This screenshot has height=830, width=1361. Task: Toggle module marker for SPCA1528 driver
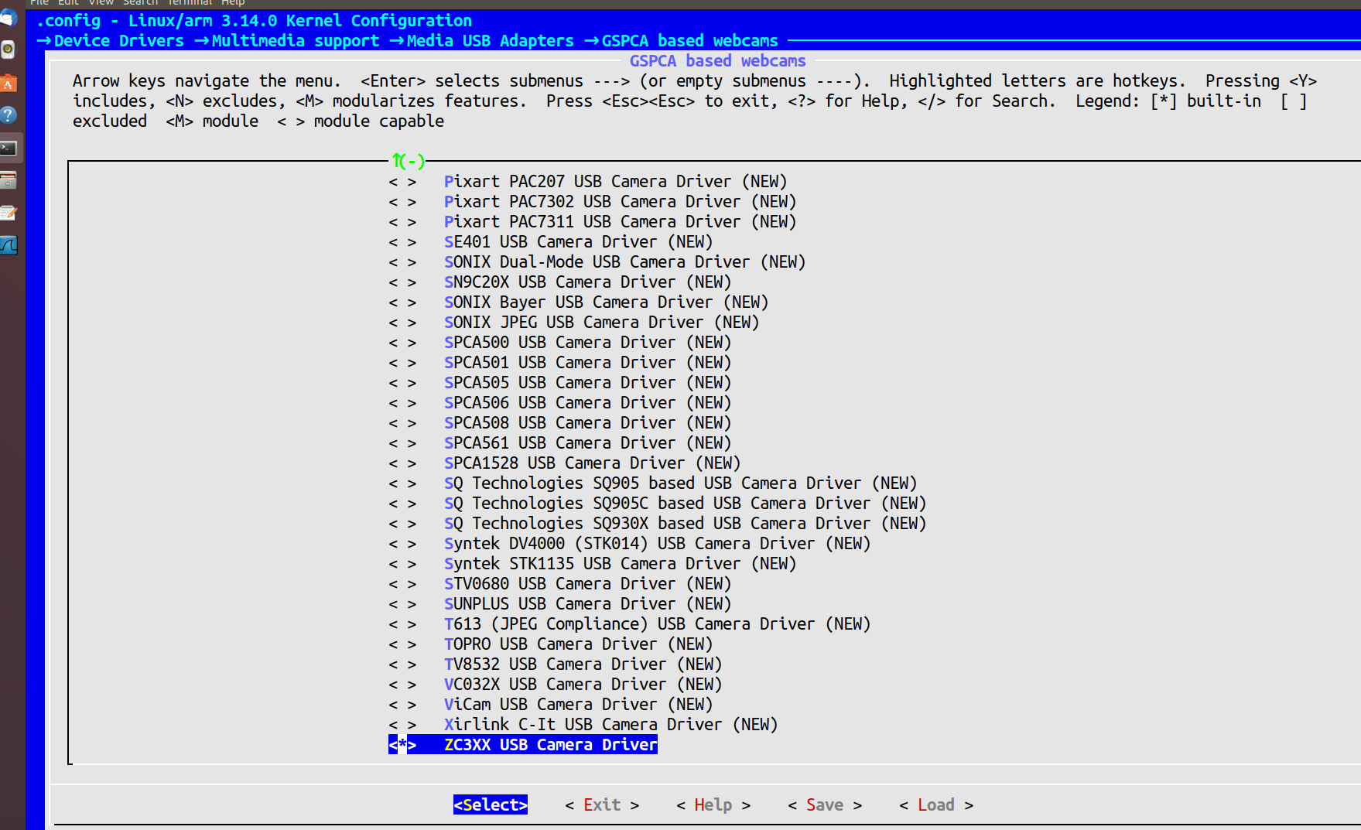tap(402, 463)
